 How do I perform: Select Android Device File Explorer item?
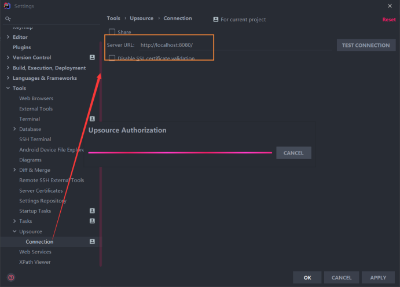click(x=52, y=150)
